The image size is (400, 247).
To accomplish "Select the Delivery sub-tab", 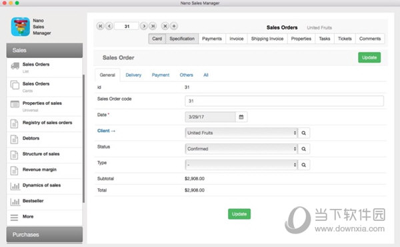I will 133,75.
